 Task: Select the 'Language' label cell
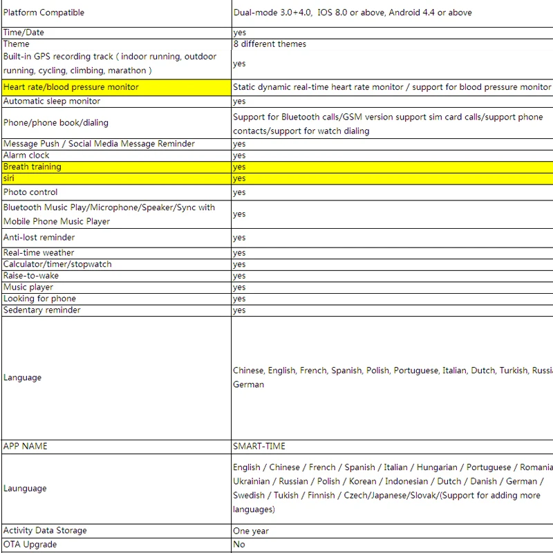pyautogui.click(x=116, y=378)
